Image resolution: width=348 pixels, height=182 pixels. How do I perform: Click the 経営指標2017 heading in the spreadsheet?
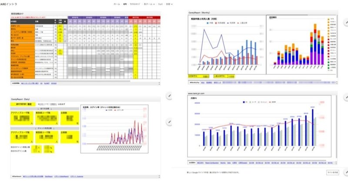(17, 14)
